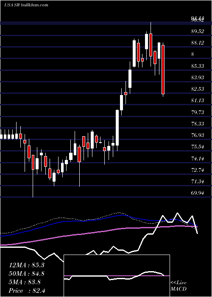The height and width of the screenshot is (297, 212).
Task: Select the 75.54 price axis label
Action: (198, 147)
